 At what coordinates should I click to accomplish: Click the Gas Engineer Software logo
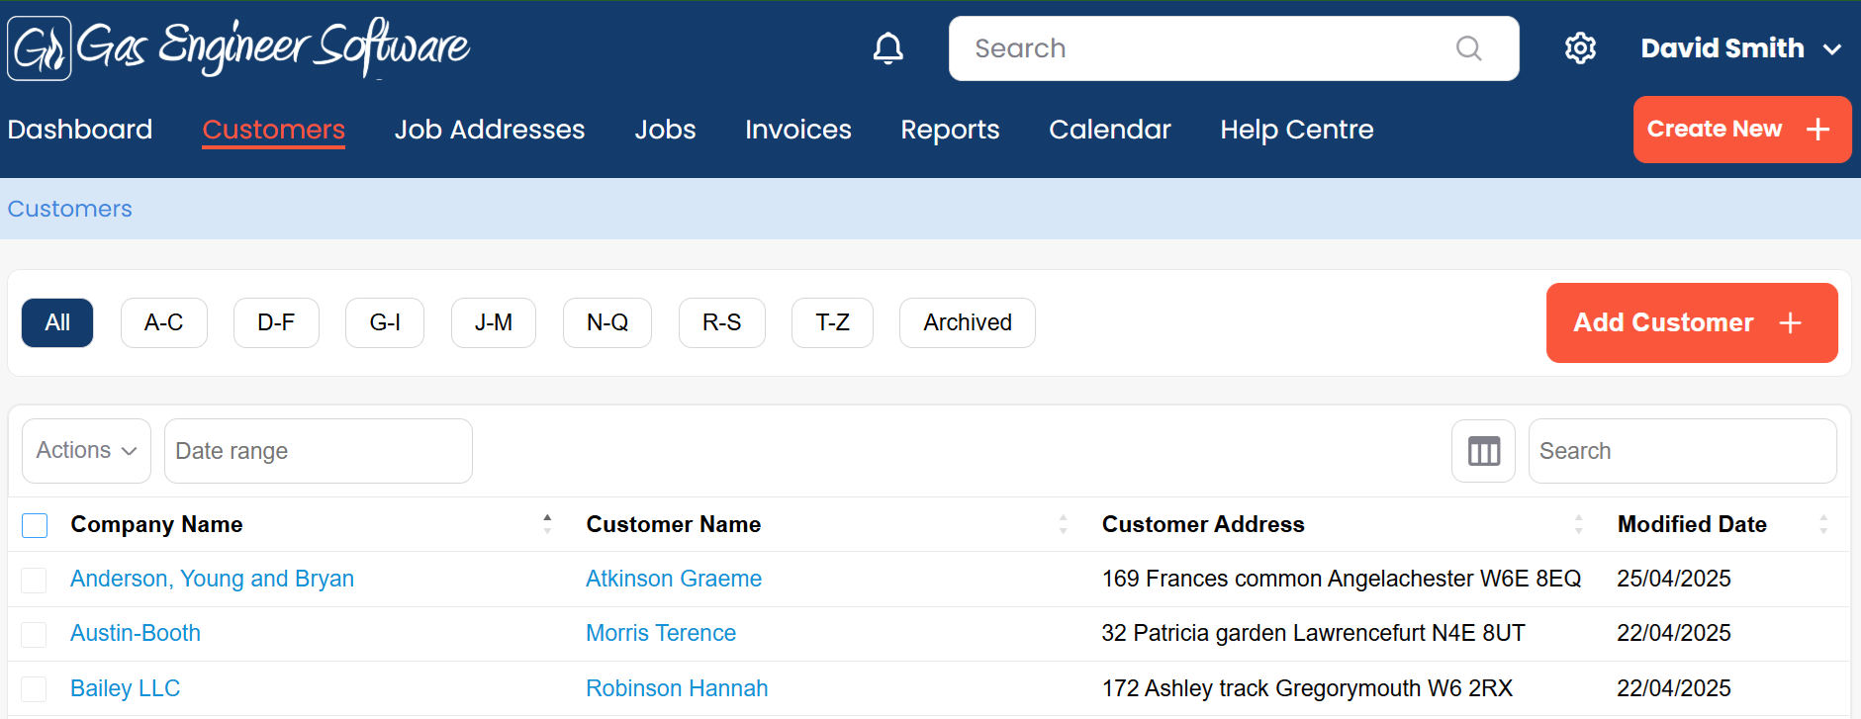point(238,47)
